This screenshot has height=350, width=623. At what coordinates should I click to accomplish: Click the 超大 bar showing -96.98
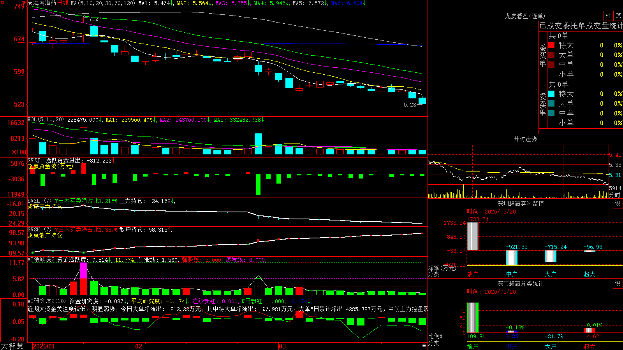[x=589, y=251]
